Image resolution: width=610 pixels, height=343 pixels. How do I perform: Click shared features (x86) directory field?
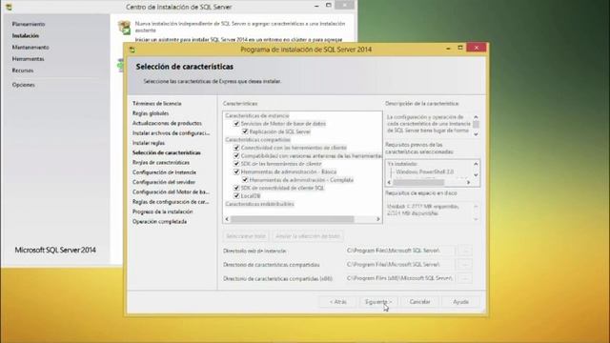[x=399, y=278]
